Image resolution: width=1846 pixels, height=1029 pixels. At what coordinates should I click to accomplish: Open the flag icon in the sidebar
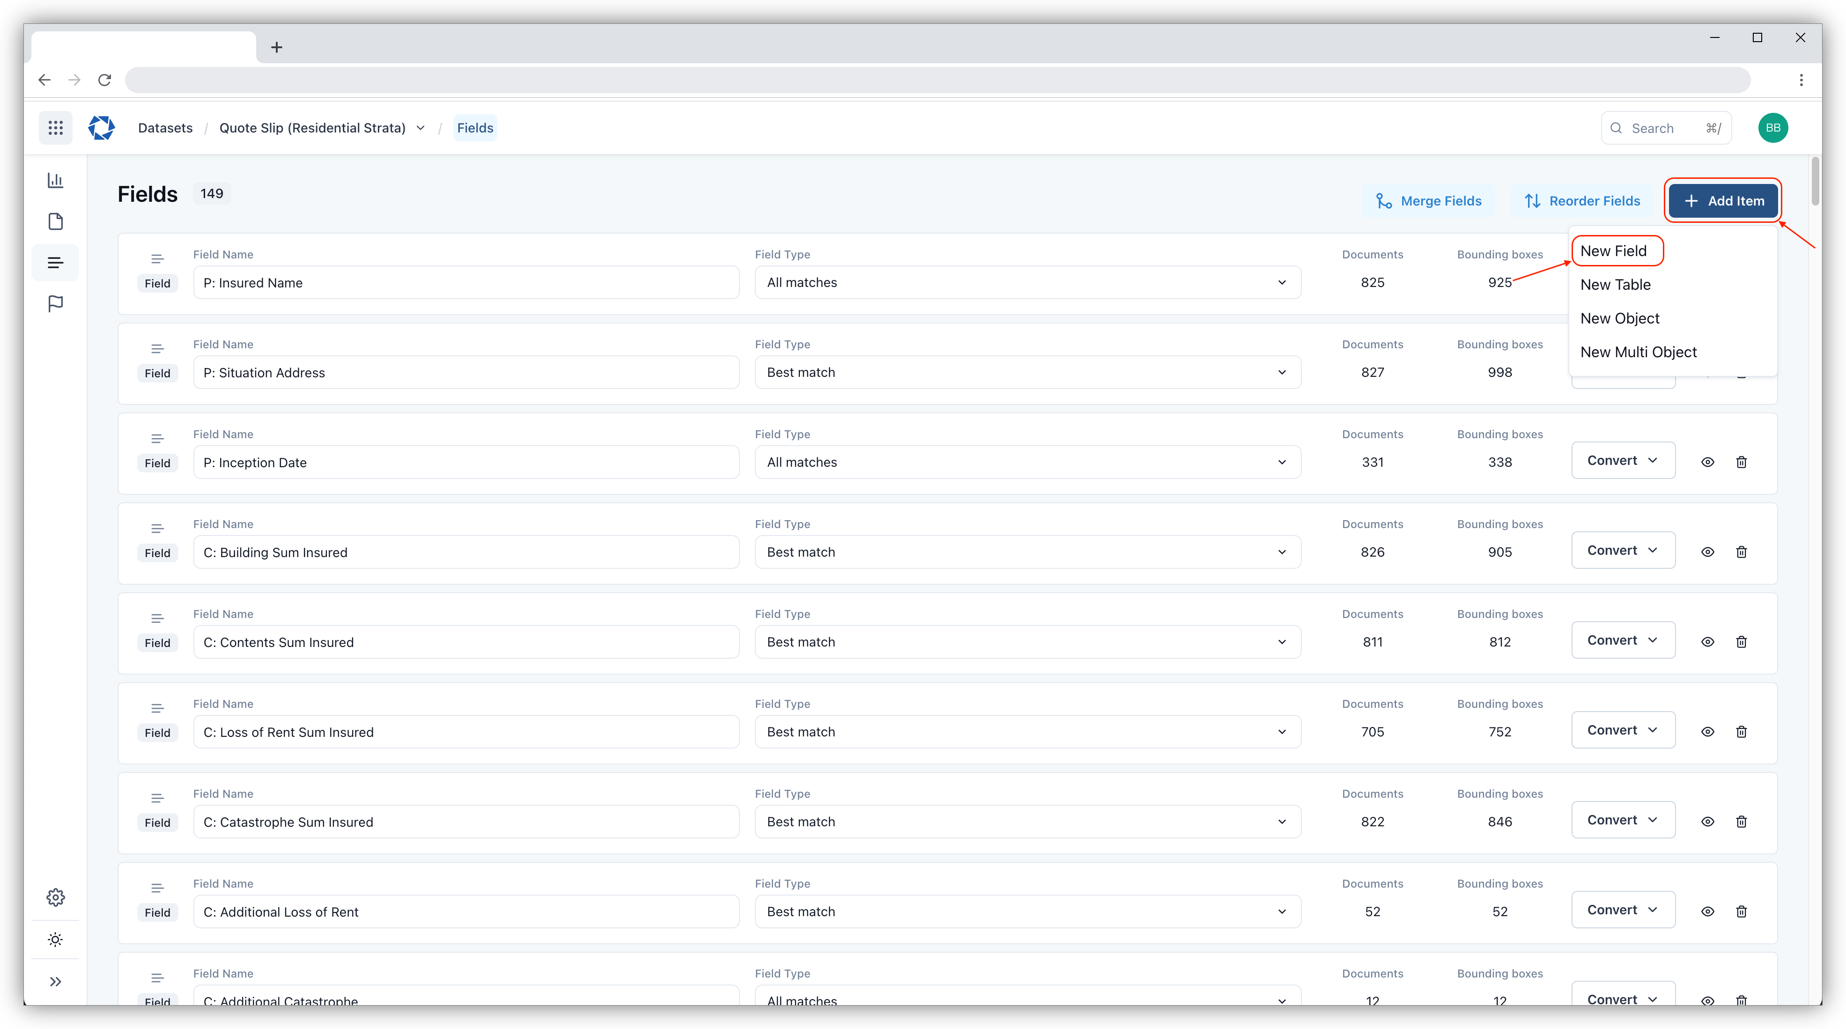55,304
